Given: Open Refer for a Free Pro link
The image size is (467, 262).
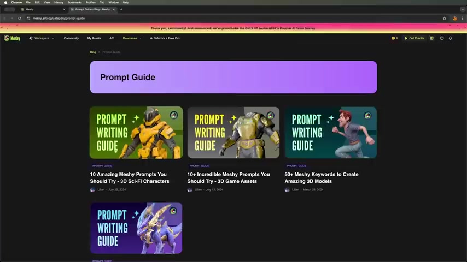Looking at the screenshot, I should pyautogui.click(x=165, y=38).
